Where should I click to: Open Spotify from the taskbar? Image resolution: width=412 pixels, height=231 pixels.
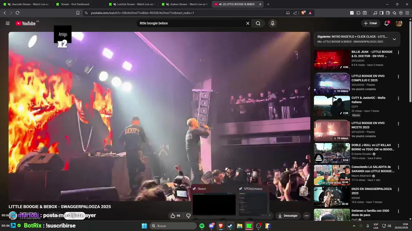coord(202,226)
